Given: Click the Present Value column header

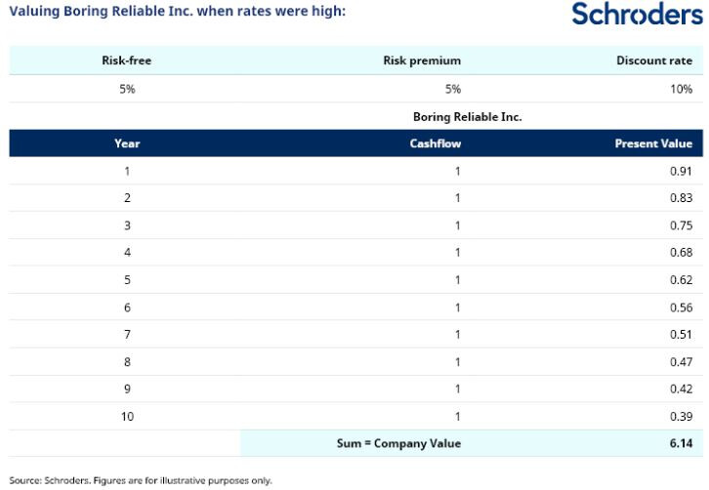Looking at the screenshot, I should (x=653, y=143).
